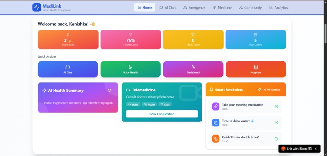Go to the Emergency tab

194,8
